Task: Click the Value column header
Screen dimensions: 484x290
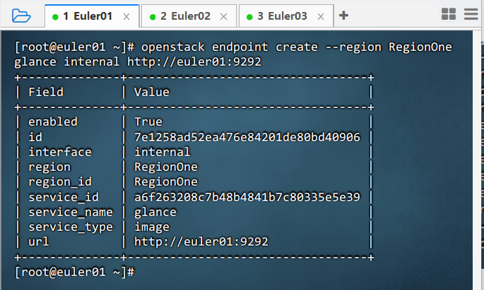Action: 152,92
